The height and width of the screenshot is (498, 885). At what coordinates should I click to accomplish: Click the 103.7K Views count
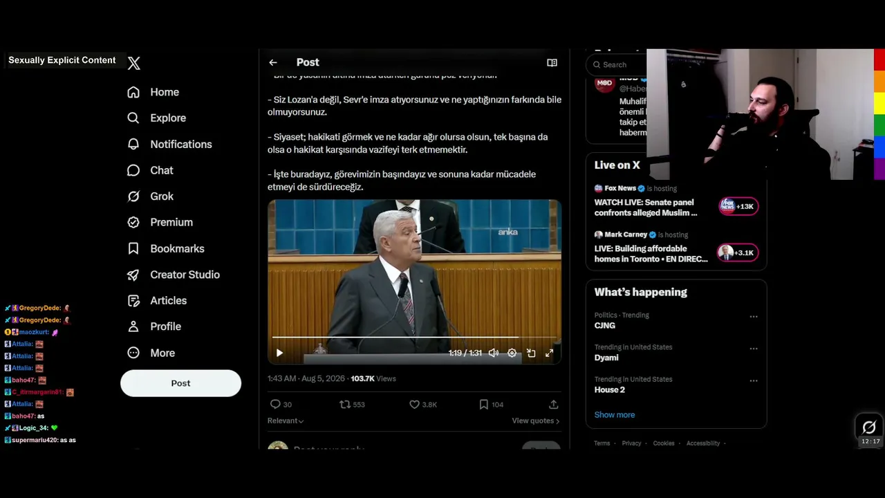pos(373,378)
